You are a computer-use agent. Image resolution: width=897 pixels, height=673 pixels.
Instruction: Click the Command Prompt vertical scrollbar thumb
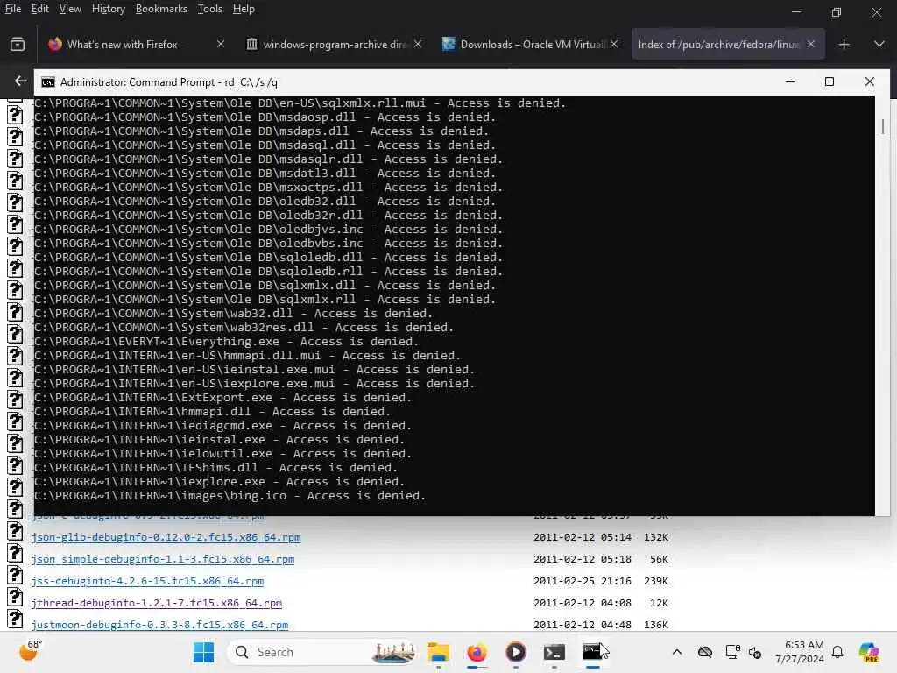point(883,126)
